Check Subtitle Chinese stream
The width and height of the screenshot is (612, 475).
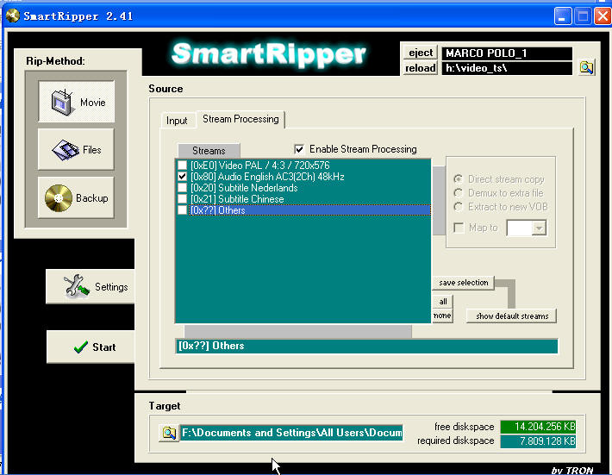pos(182,199)
